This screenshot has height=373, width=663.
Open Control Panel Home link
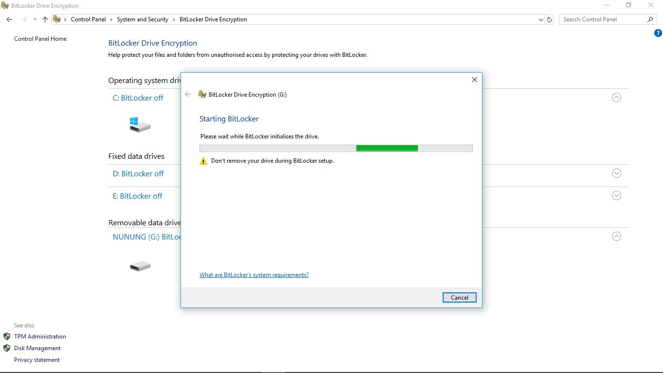[x=40, y=39]
